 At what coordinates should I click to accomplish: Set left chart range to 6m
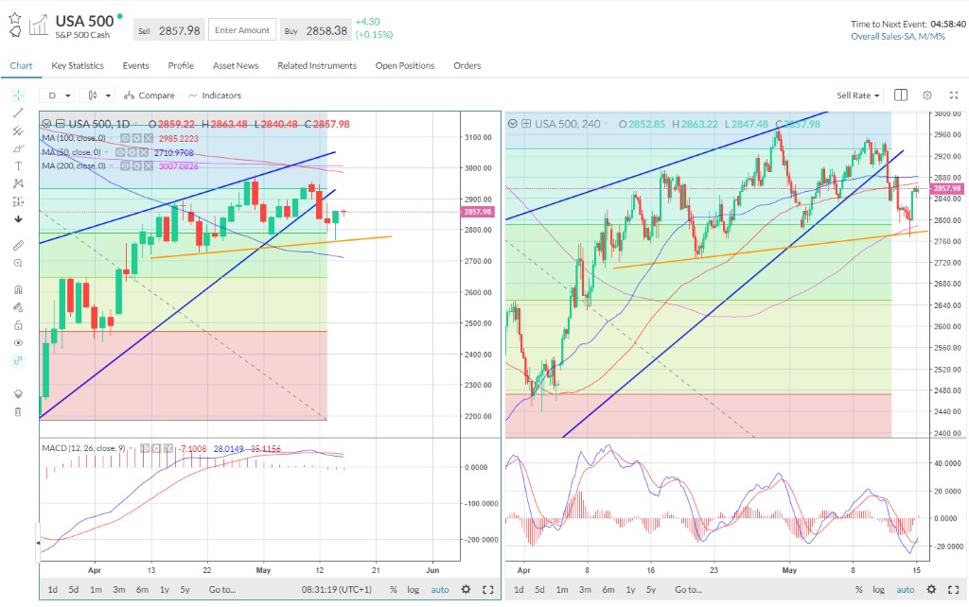coord(142,590)
